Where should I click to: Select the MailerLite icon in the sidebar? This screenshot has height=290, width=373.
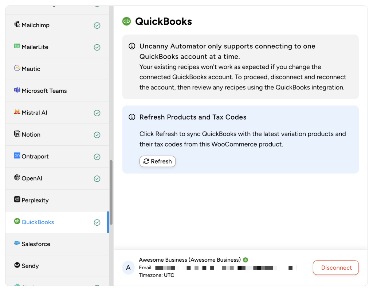point(17,47)
